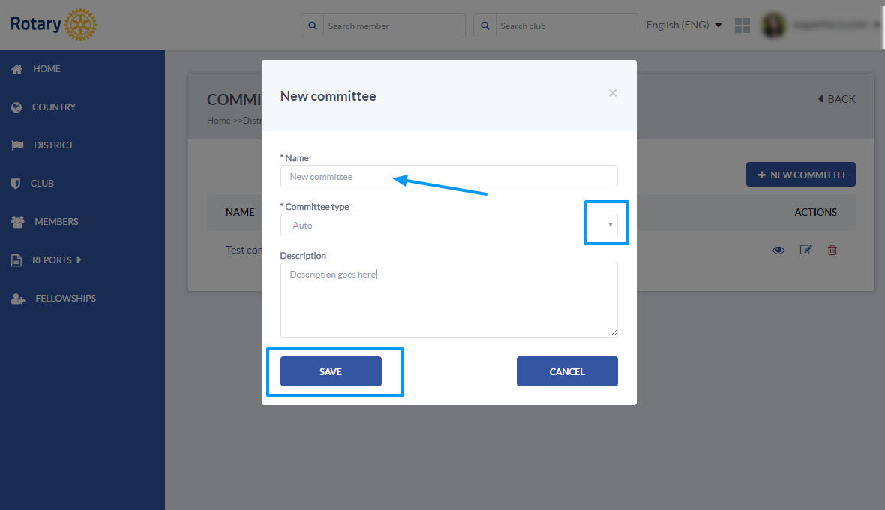
Task: Close the New committee dialog
Action: pos(613,93)
